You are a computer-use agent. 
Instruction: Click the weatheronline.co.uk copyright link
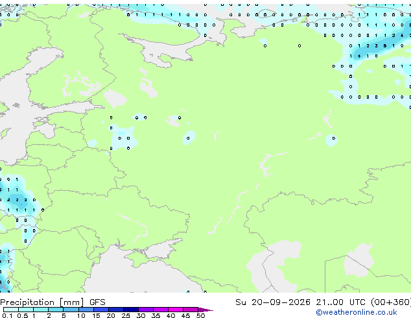(356, 312)
